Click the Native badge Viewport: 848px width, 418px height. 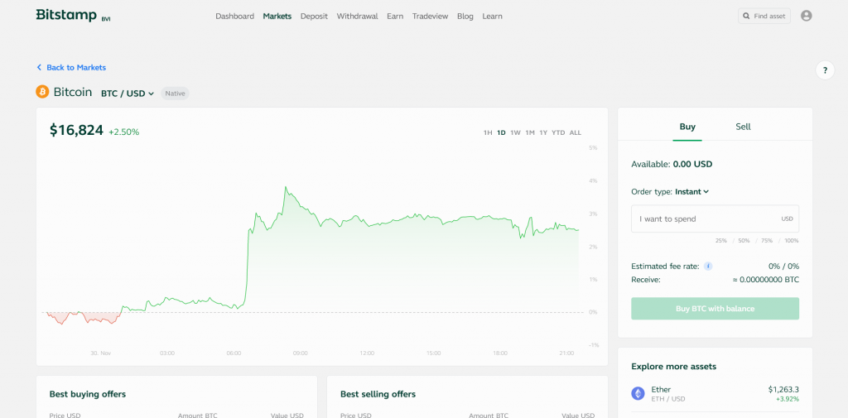point(176,94)
